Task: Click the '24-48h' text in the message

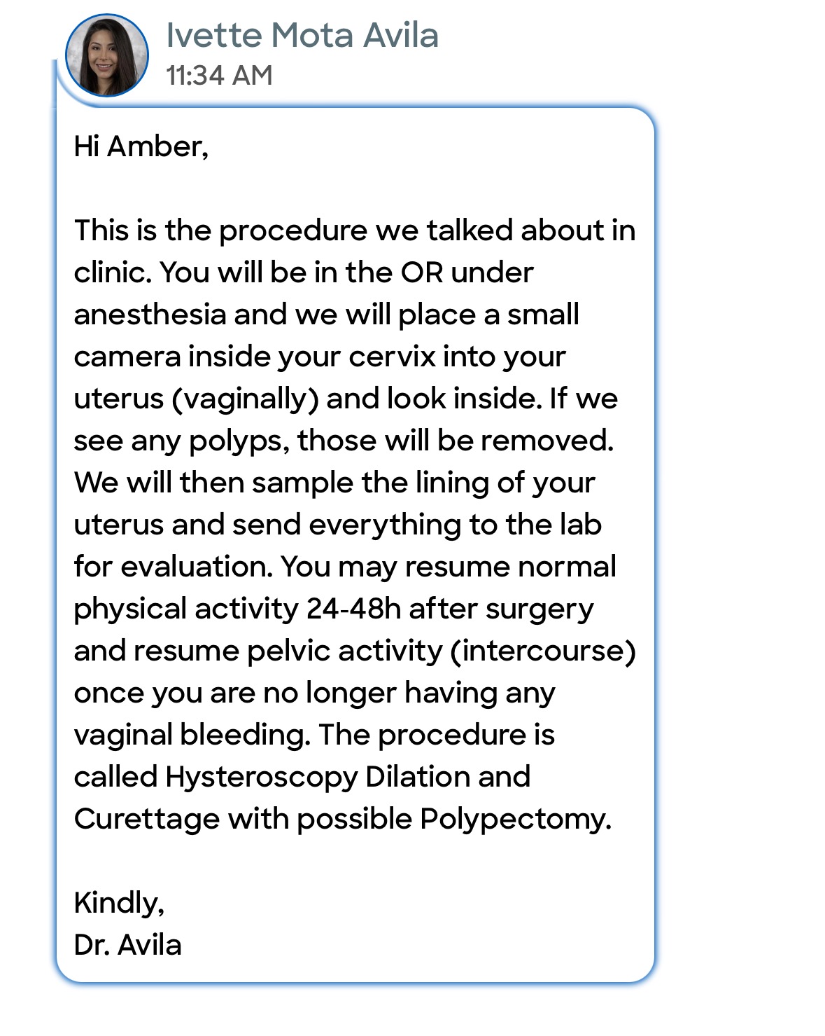Action: coord(354,609)
